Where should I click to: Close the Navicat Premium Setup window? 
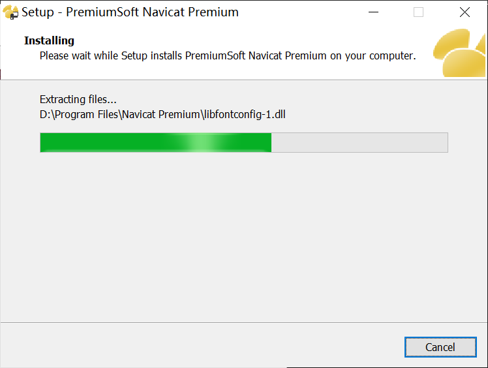(x=465, y=12)
